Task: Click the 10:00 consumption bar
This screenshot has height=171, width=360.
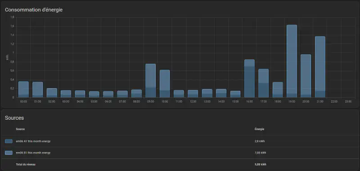Action: [x=165, y=84]
